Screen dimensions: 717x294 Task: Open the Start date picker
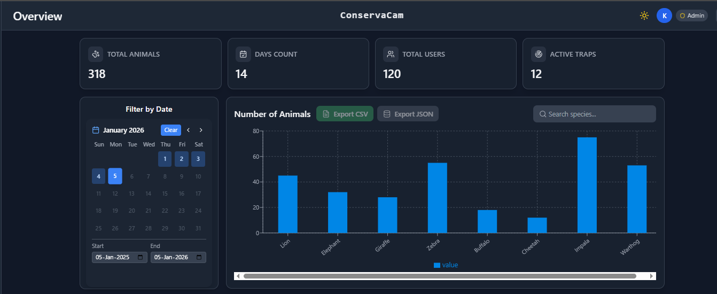coord(141,257)
